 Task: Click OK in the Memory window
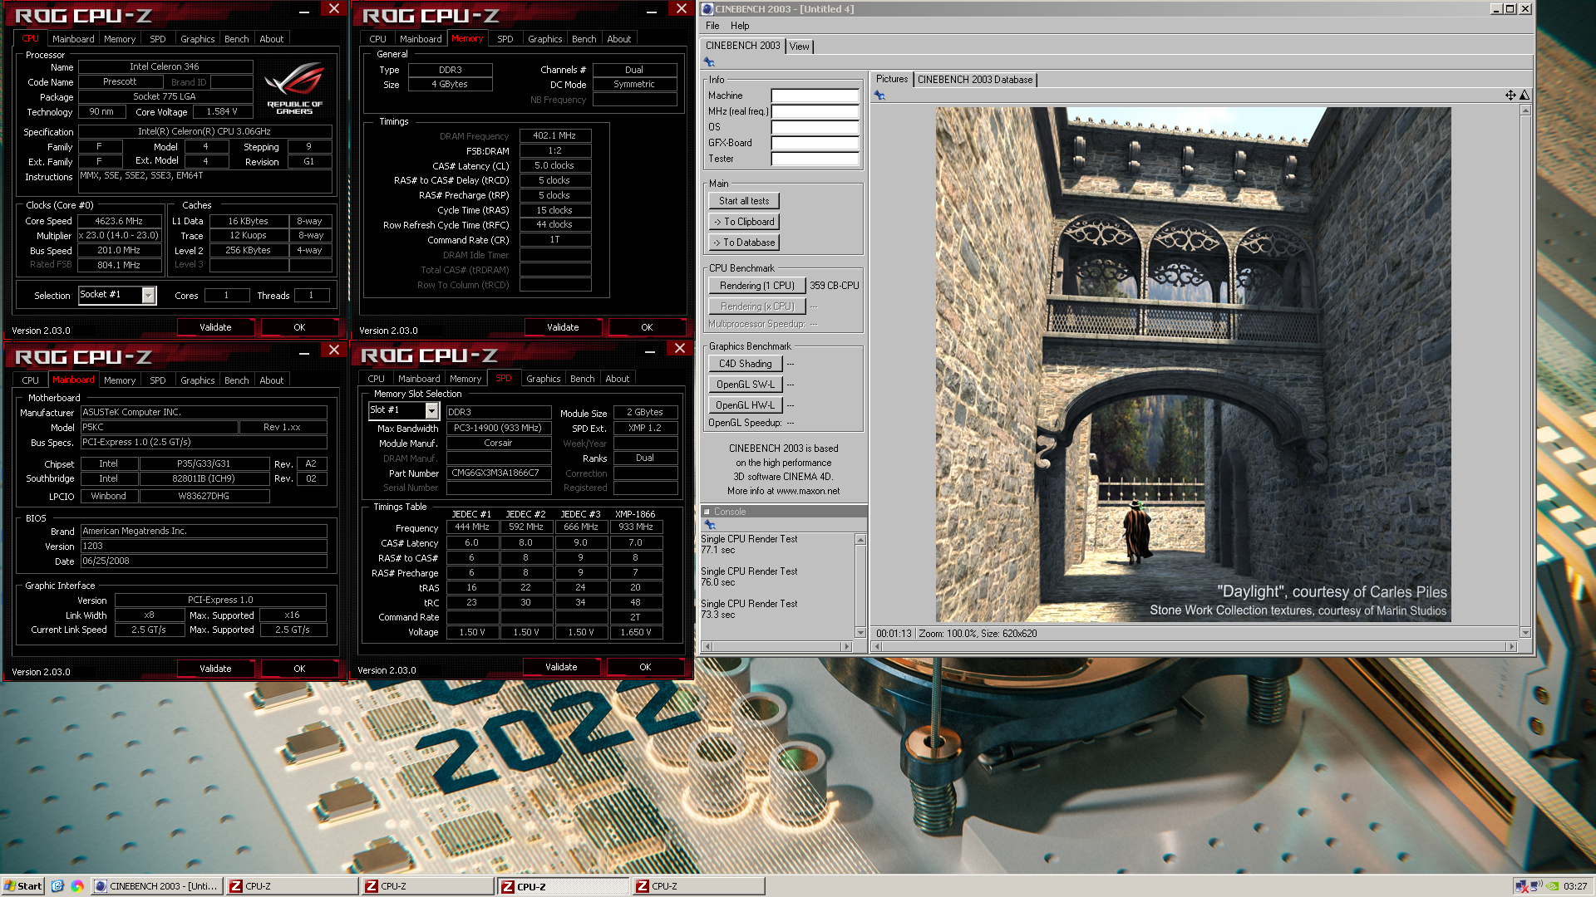[x=647, y=327]
